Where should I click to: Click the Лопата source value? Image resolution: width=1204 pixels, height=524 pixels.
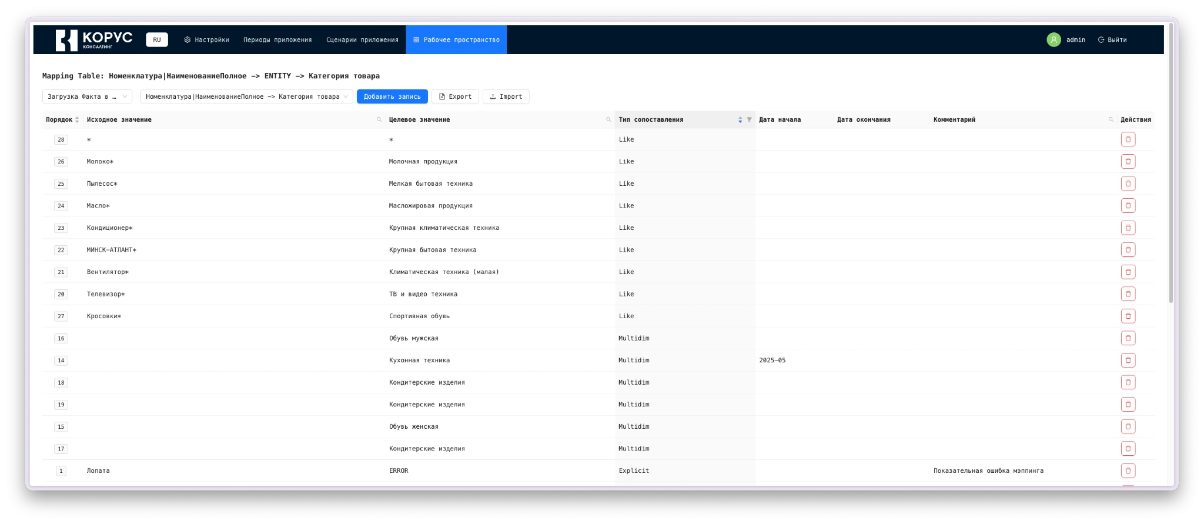click(98, 470)
